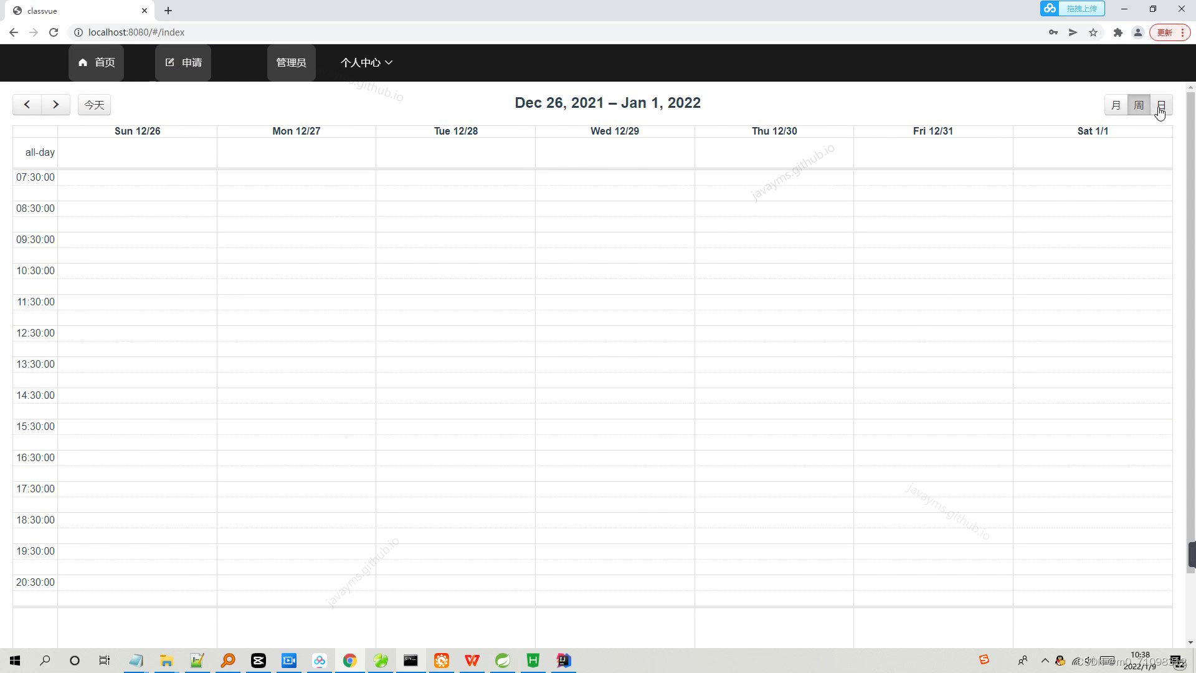Switch calendar to 周 week view
The width and height of the screenshot is (1196, 673).
coord(1139,105)
